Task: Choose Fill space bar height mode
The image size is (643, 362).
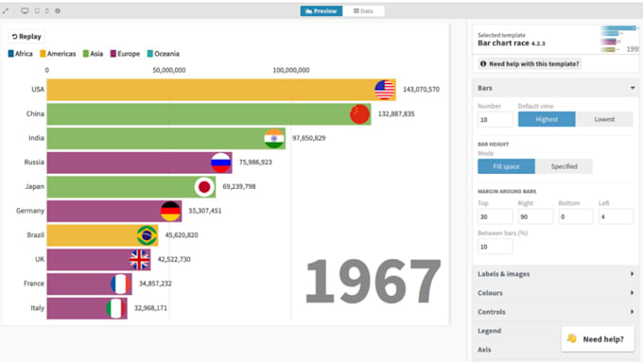Action: click(506, 166)
